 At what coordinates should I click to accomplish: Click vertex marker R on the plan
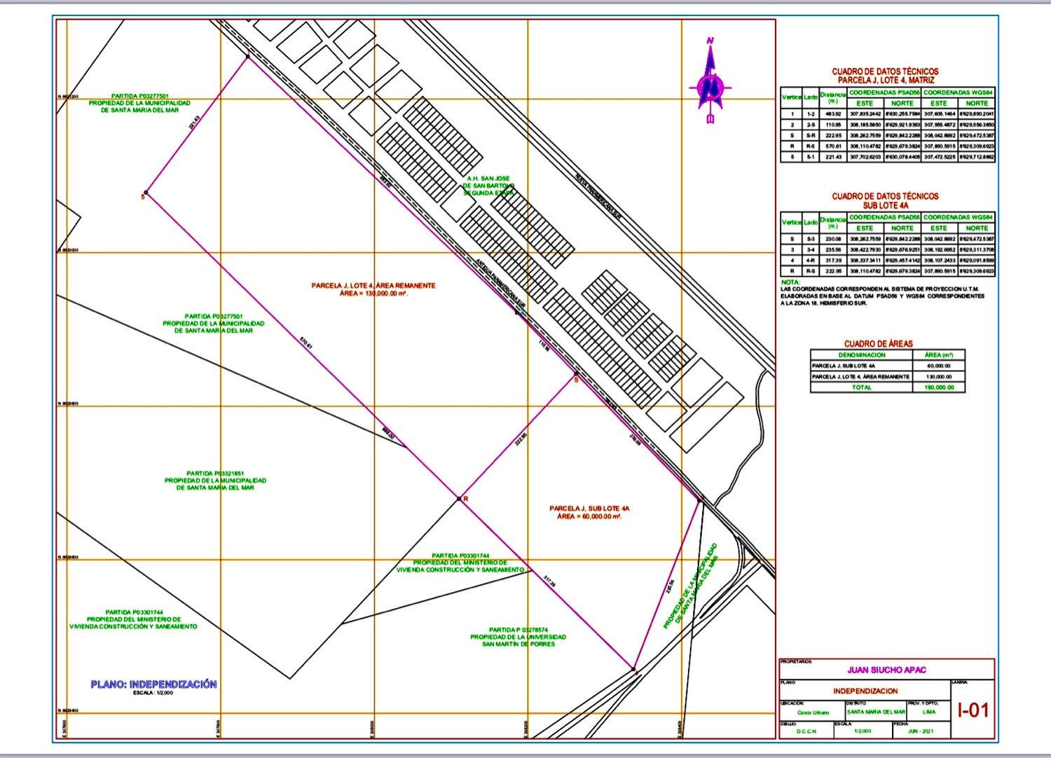pyautogui.click(x=460, y=499)
